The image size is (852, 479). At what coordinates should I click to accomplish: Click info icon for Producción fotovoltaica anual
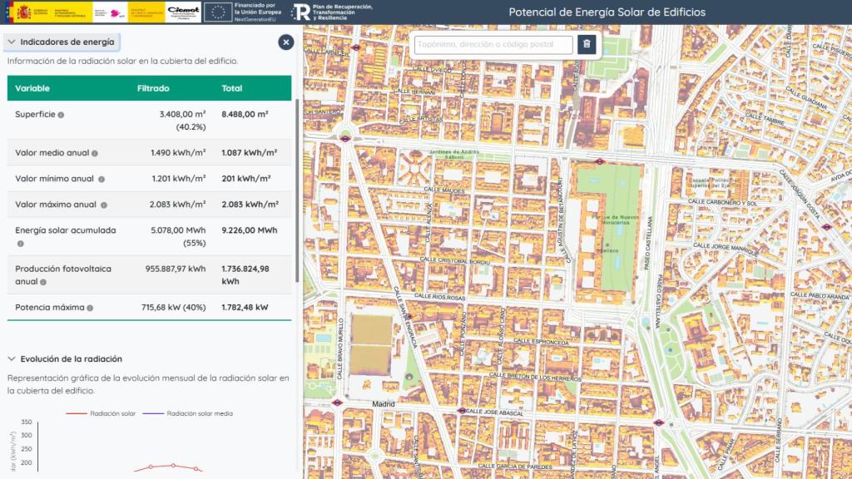42,282
